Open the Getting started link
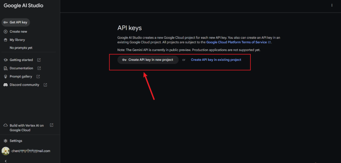Viewport: 341px width, 163px height. [x=22, y=60]
